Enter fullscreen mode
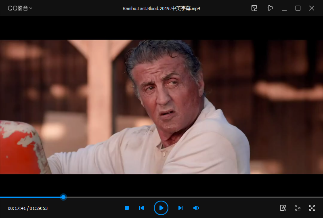323x218 pixels. [312, 208]
